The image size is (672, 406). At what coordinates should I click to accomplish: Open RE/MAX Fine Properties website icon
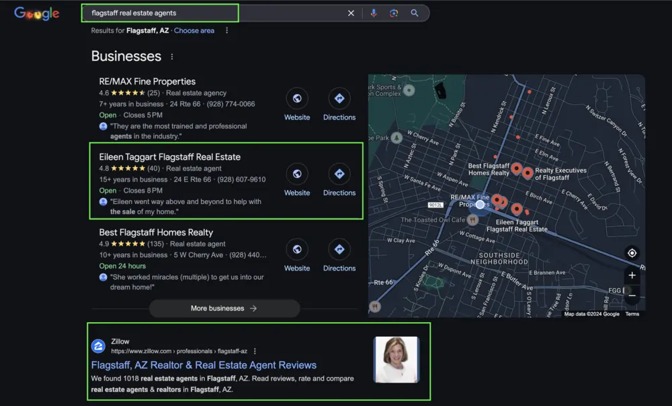click(x=297, y=99)
